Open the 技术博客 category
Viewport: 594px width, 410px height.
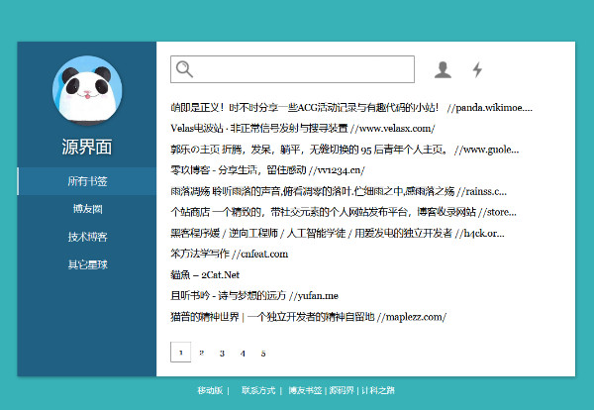click(87, 237)
